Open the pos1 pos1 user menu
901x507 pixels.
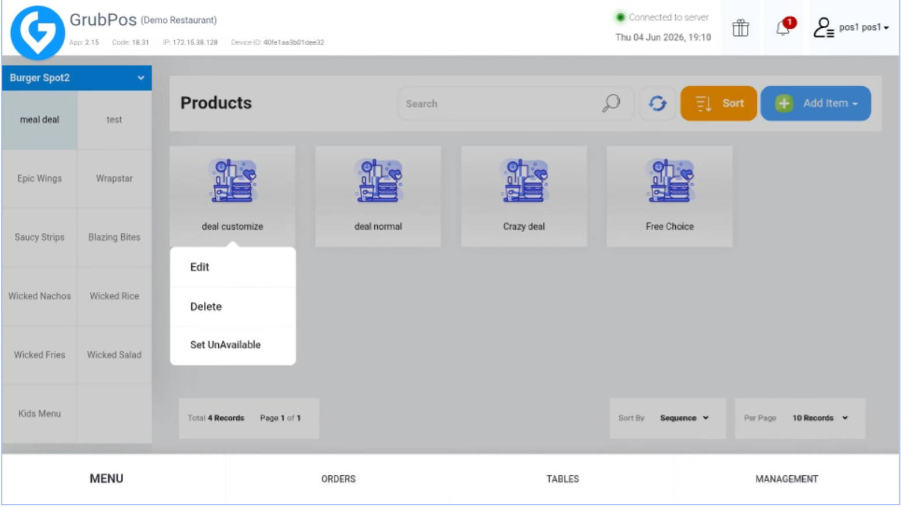point(863,27)
